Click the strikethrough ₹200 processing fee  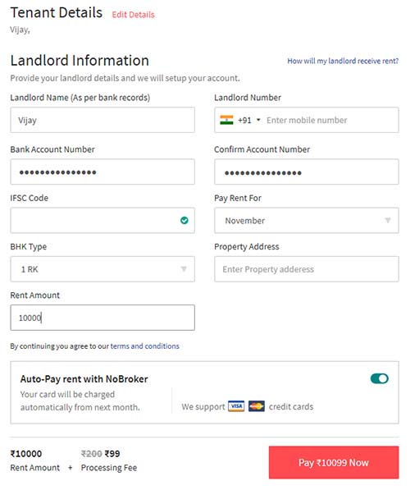[92, 453]
